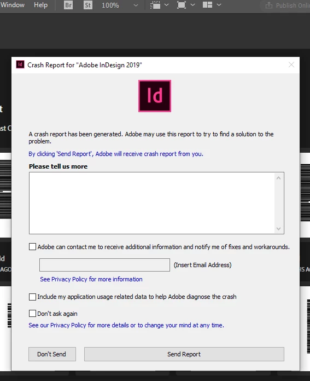Screen dimensions: 310x381
Task: Click the Insert Email Address field
Action: coord(104,265)
